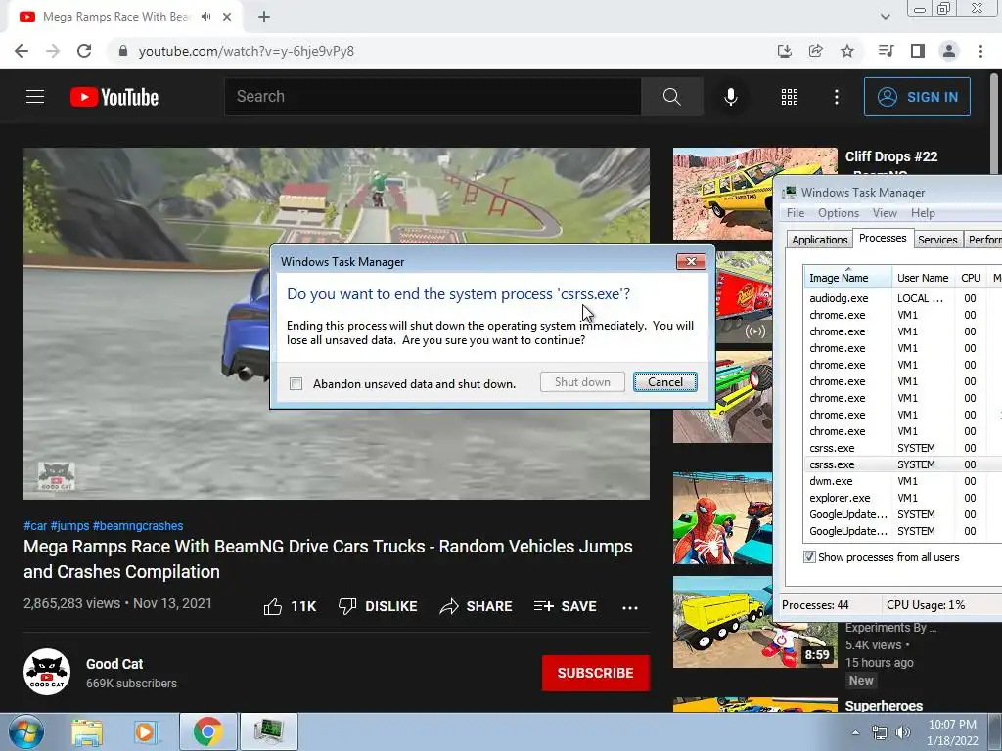Go to YouTube home via logo
Viewport: 1002px width, 751px height.
pyautogui.click(x=114, y=97)
